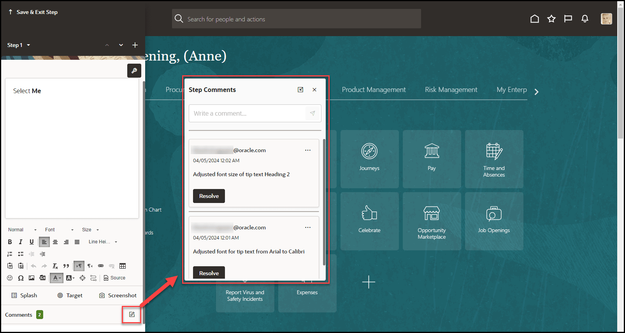This screenshot has height=333, width=625.
Task: Open the Normal paragraph format dropdown
Action: point(22,230)
